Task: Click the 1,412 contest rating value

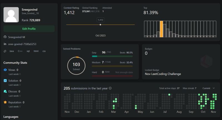Action: click(69, 13)
